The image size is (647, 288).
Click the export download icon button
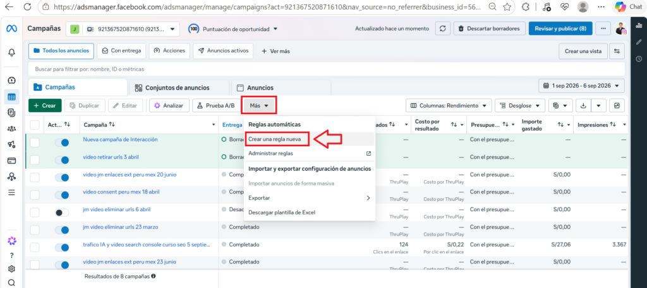(583, 106)
